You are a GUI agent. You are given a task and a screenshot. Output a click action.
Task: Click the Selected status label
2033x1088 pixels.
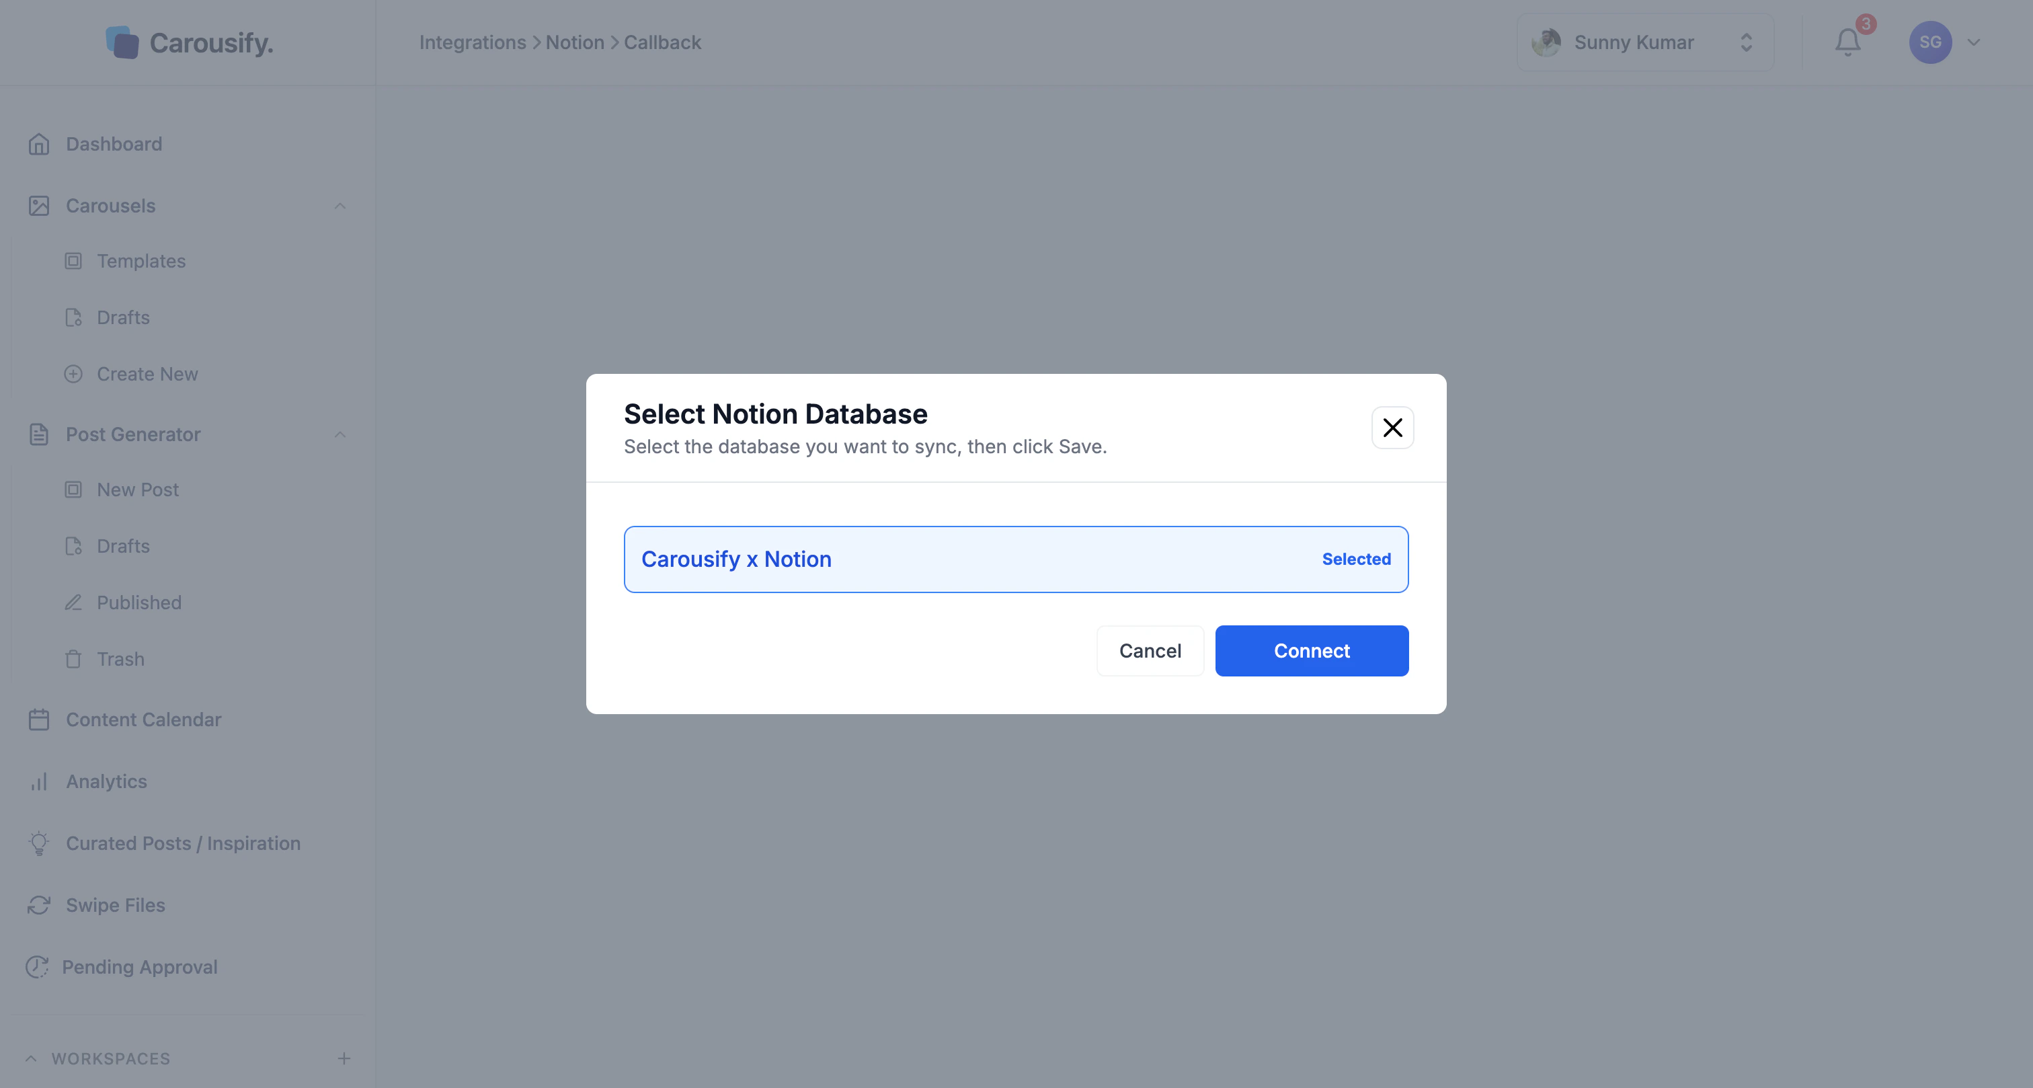point(1357,559)
